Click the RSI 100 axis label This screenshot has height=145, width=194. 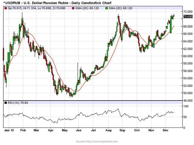[186, 106]
